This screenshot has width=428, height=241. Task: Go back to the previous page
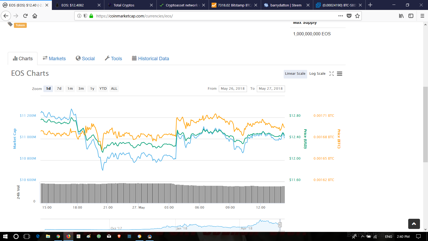pyautogui.click(x=6, y=16)
